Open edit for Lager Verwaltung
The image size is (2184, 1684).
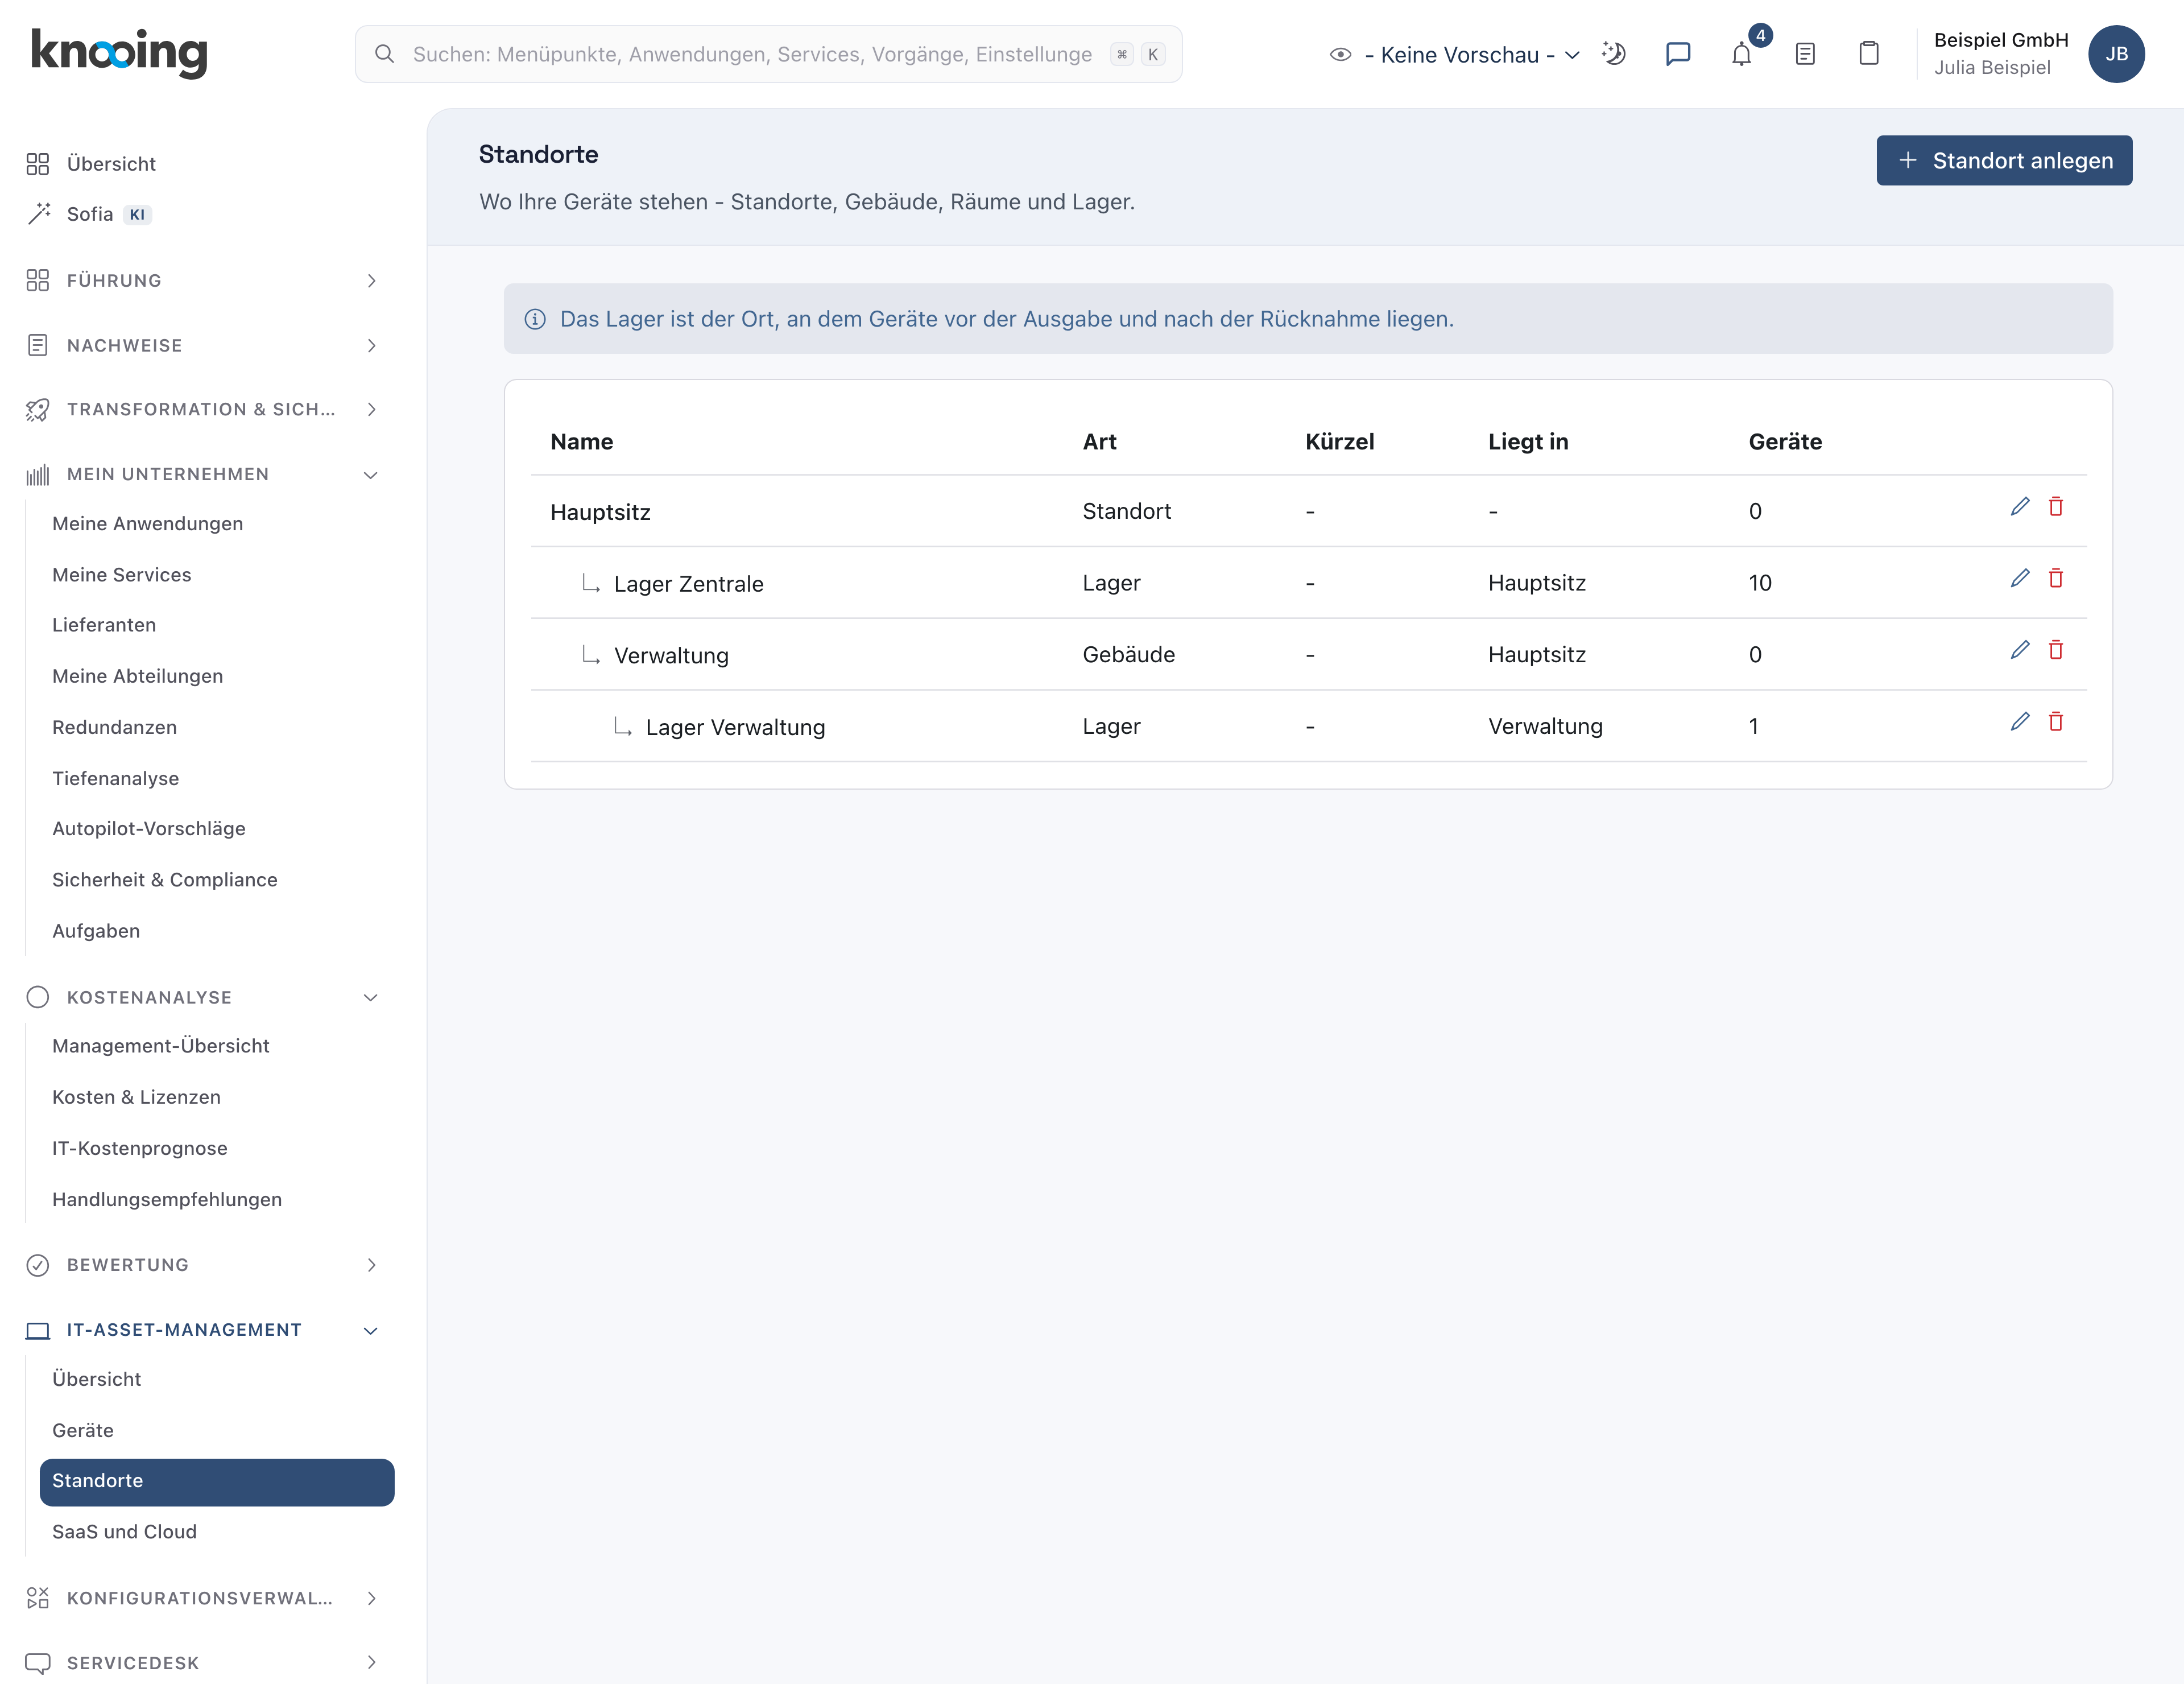coord(2020,722)
